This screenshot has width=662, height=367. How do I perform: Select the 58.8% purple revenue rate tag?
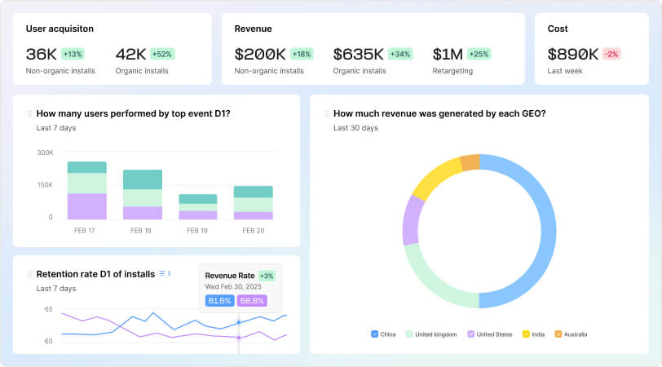pyautogui.click(x=252, y=301)
